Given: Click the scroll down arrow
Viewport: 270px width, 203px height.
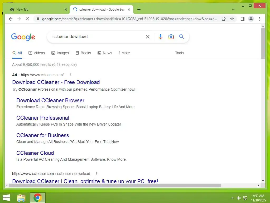Looking at the screenshot, I should coord(263,181).
